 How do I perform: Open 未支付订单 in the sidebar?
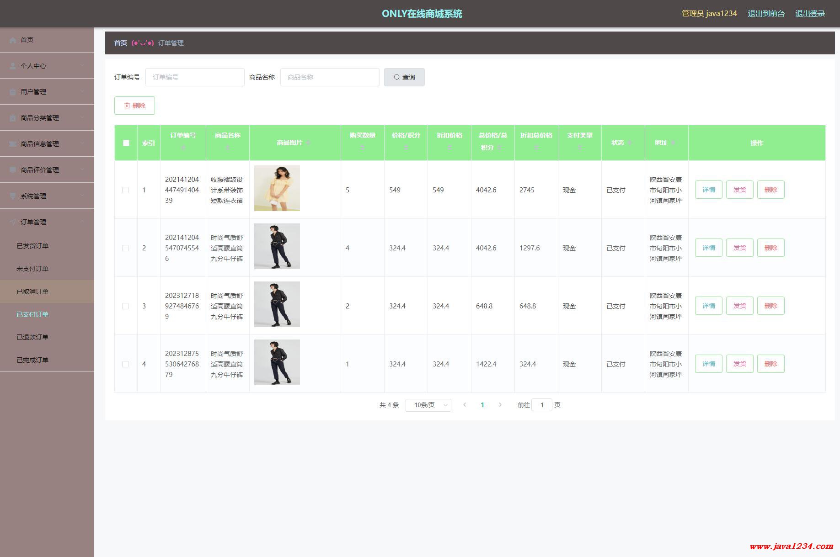pyautogui.click(x=47, y=269)
